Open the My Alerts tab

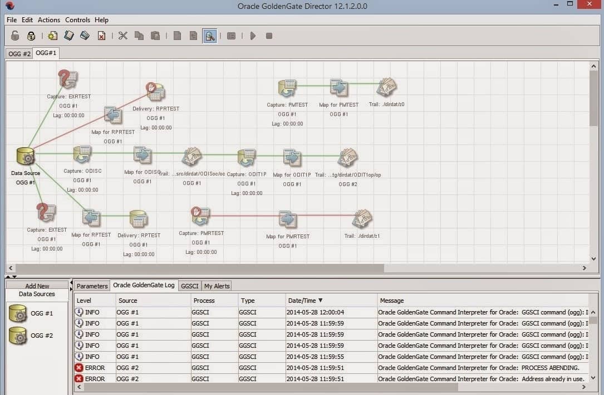[216, 286]
